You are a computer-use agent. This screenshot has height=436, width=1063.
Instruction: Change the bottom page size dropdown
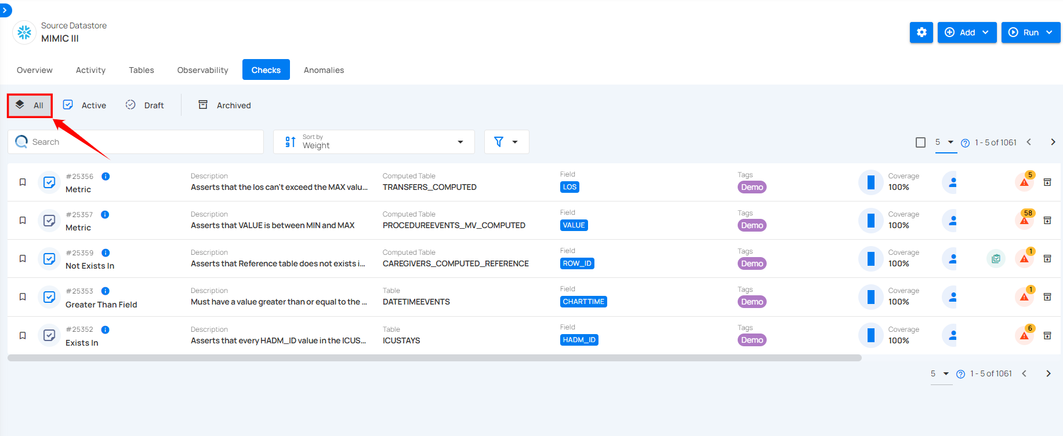[x=941, y=374]
